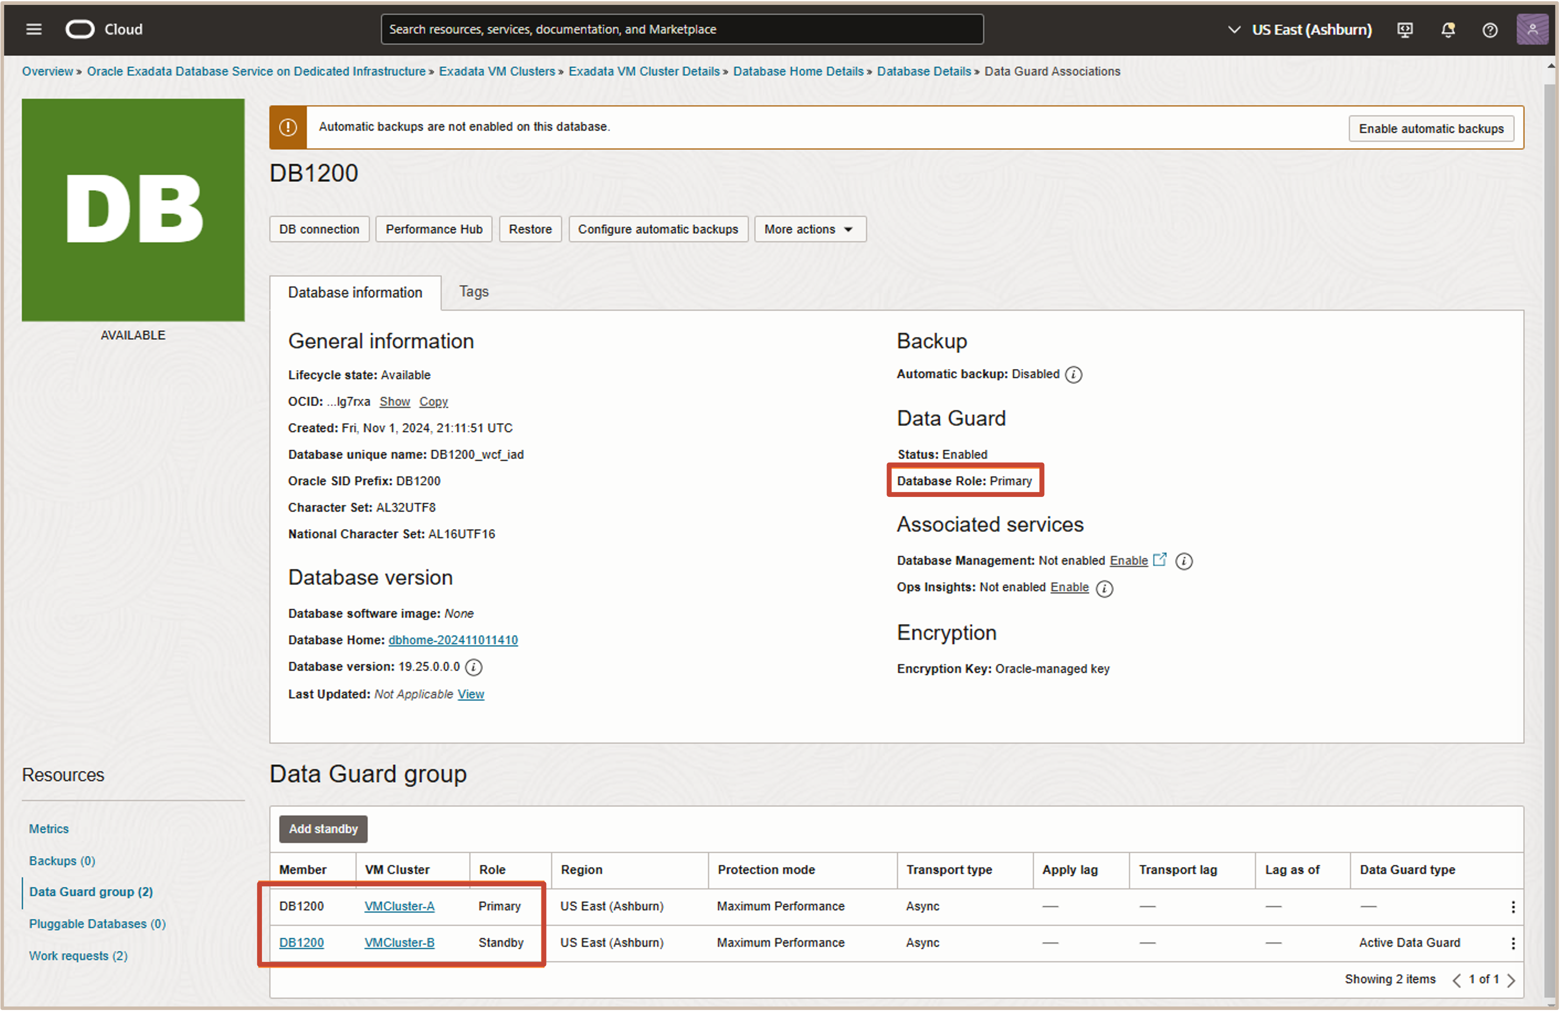1560x1011 pixels.
Task: Click the warning icon on the backups banner
Action: tap(288, 127)
